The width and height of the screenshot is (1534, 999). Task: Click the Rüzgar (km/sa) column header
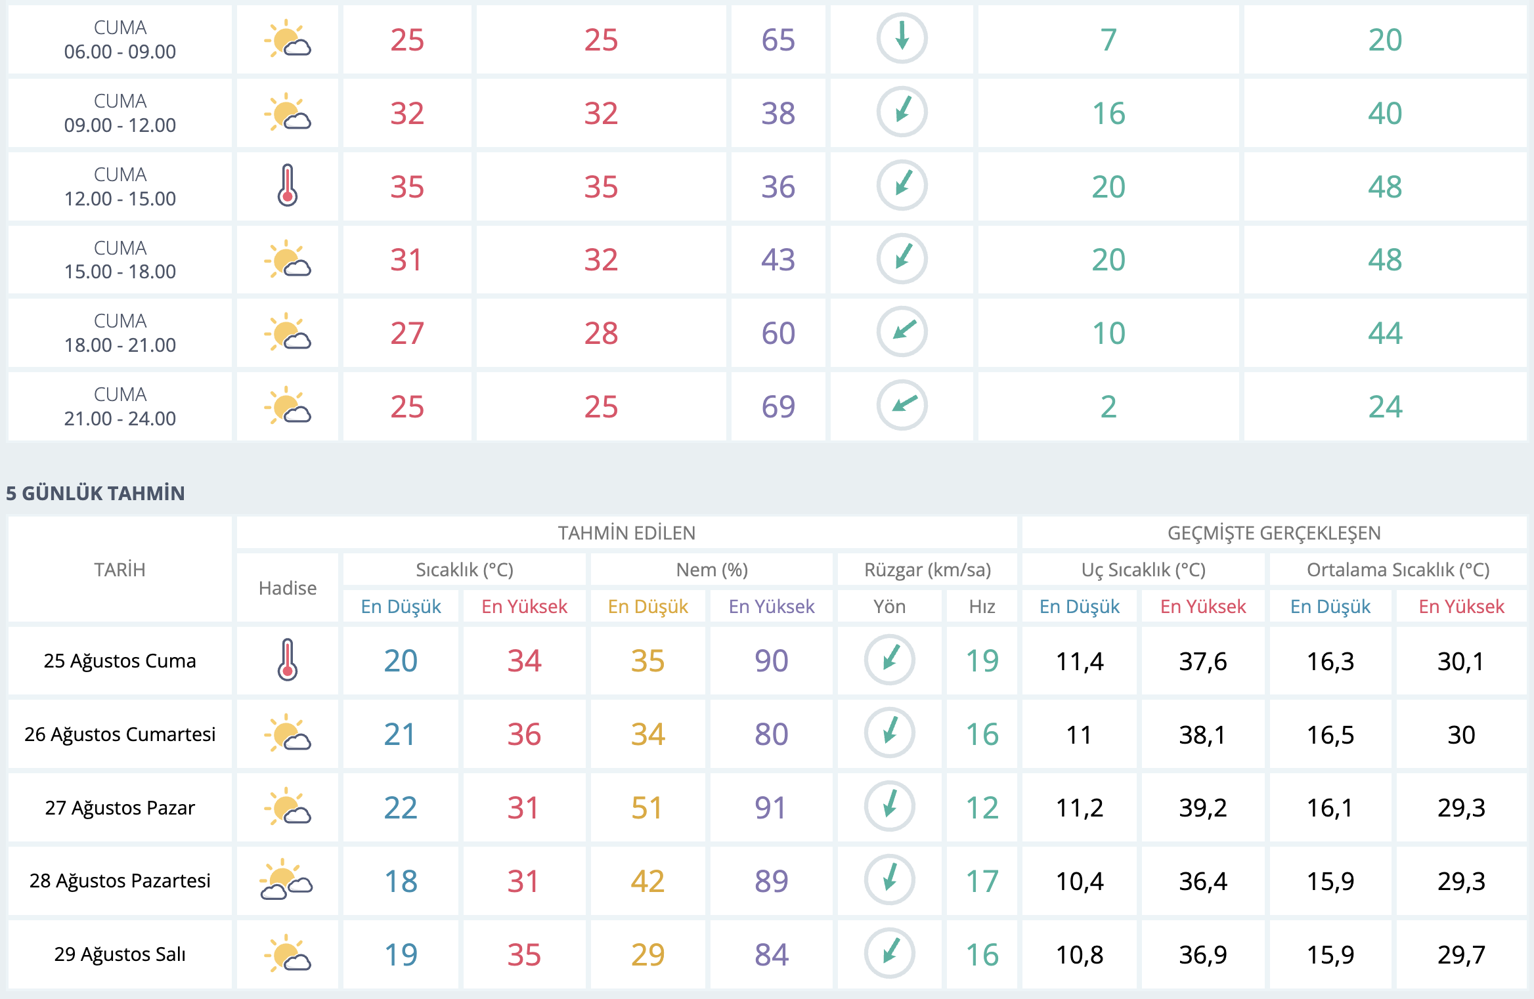pyautogui.click(x=927, y=569)
